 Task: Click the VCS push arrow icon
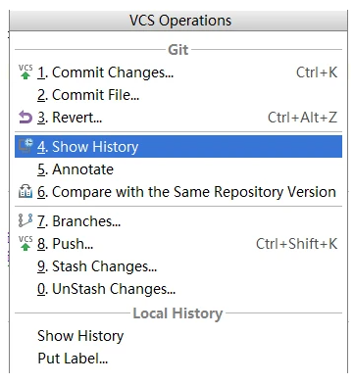25,243
